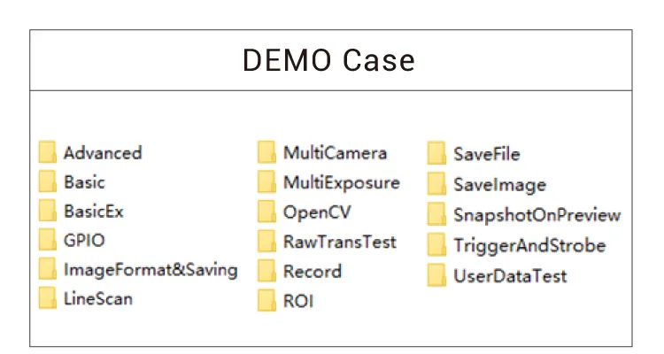Select the SaveImage folder label
This screenshot has height=354, width=664.
pos(499,185)
